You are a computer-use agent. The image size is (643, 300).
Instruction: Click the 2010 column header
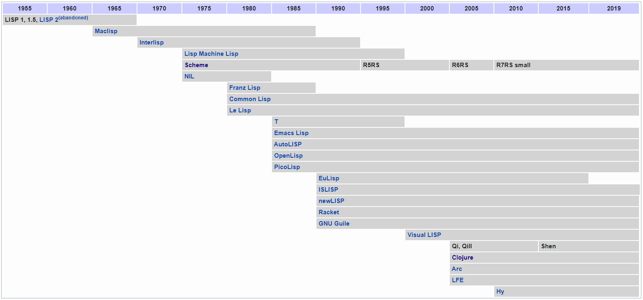[x=516, y=8]
